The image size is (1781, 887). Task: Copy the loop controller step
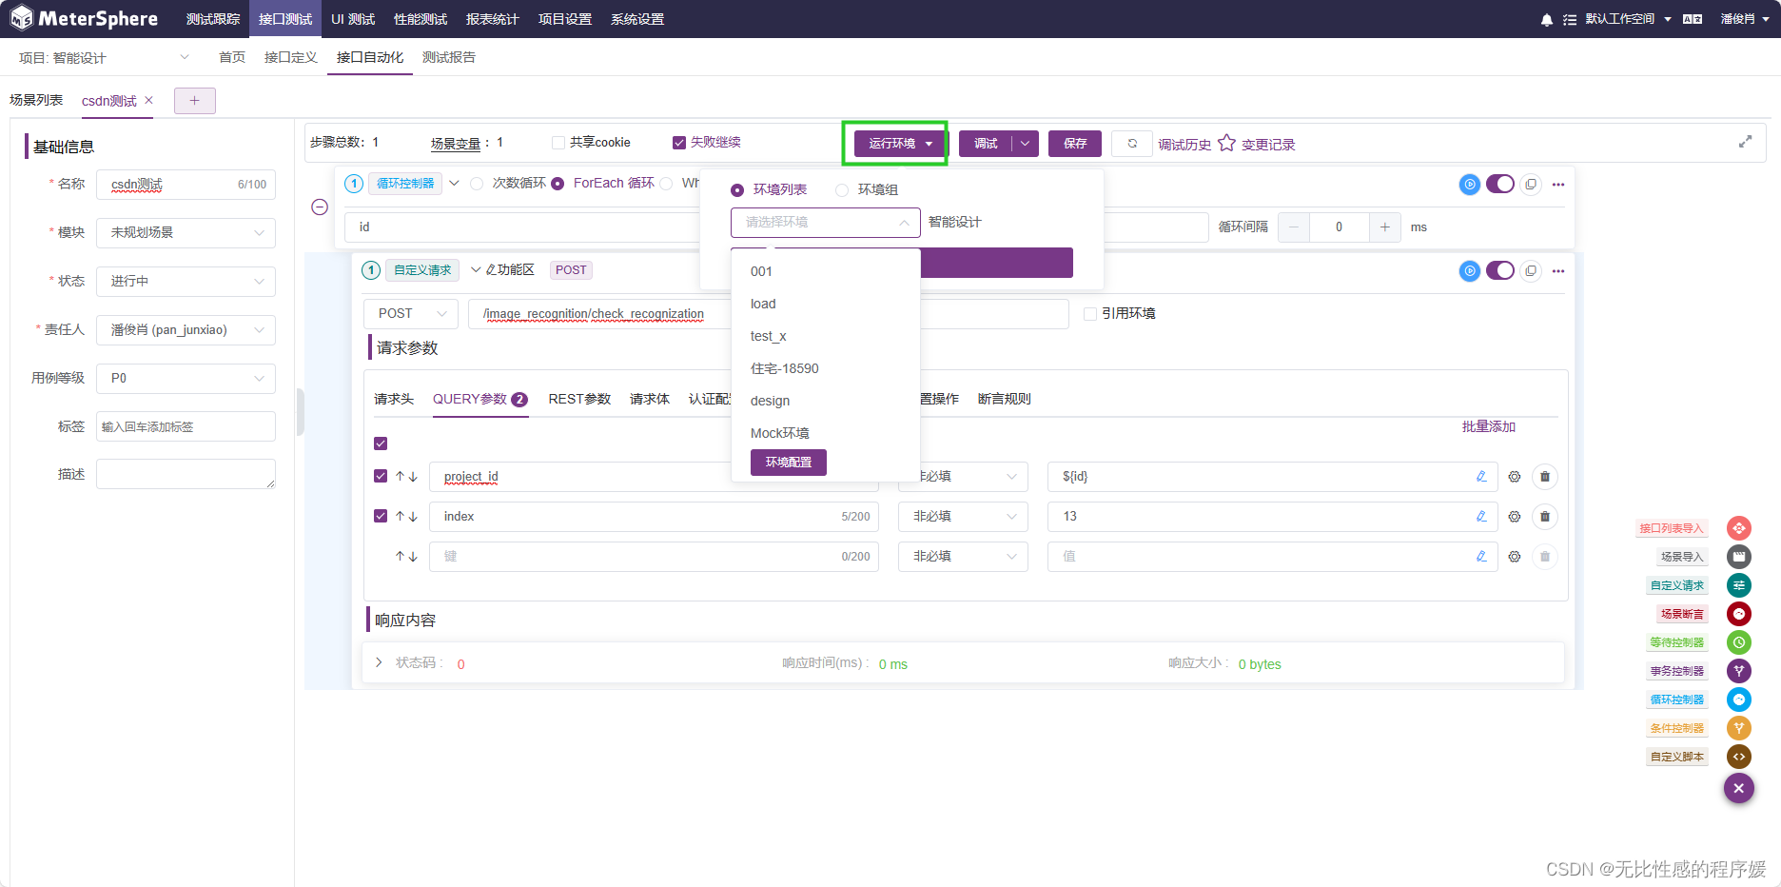(1531, 185)
